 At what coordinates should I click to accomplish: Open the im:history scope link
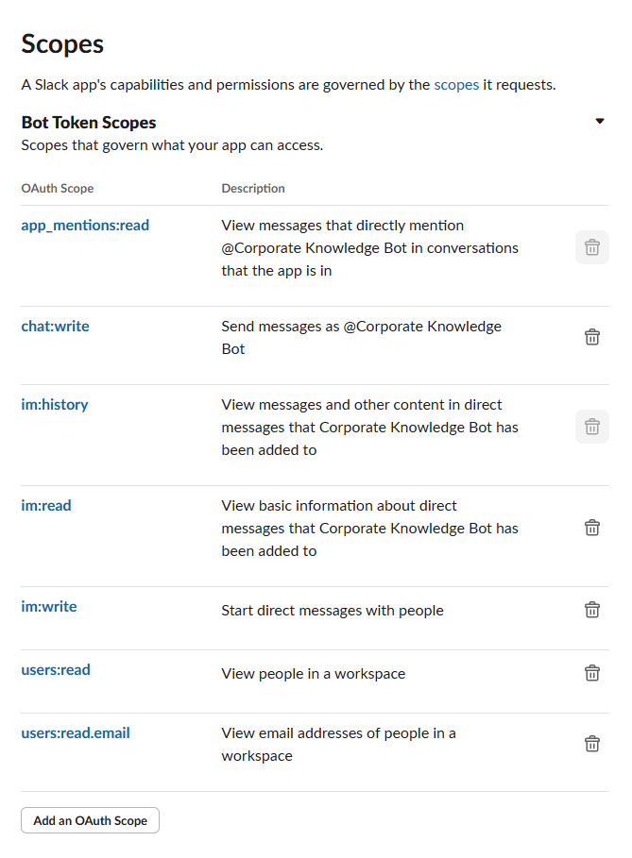click(54, 405)
